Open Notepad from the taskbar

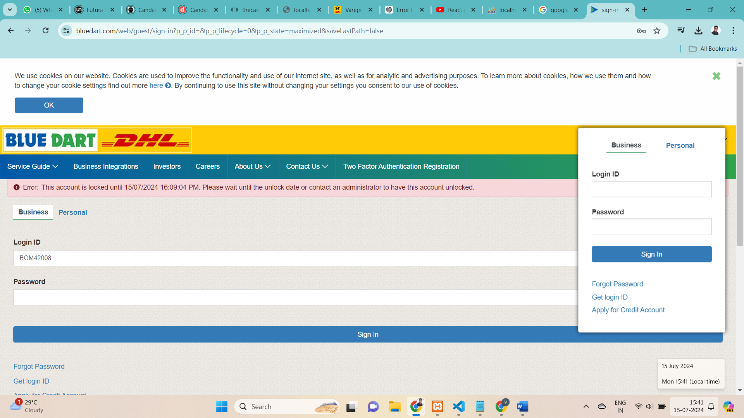pos(480,407)
